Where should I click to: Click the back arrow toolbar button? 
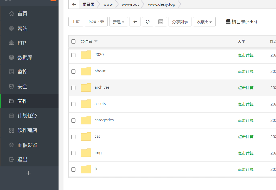point(135,22)
